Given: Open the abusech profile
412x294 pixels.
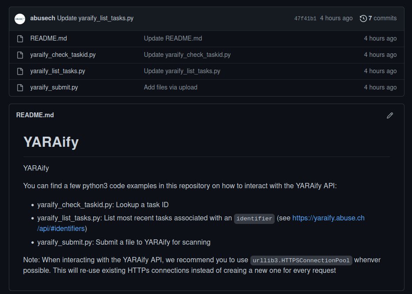Looking at the screenshot, I should pos(40,18).
